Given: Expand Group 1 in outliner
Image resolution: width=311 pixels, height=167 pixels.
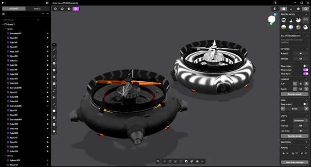Looking at the screenshot, I should click(3, 20).
